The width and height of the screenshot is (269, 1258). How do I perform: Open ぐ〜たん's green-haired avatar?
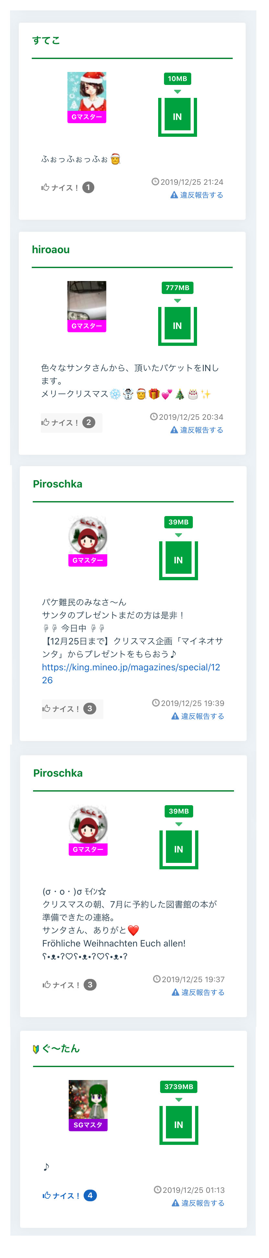point(88,1100)
